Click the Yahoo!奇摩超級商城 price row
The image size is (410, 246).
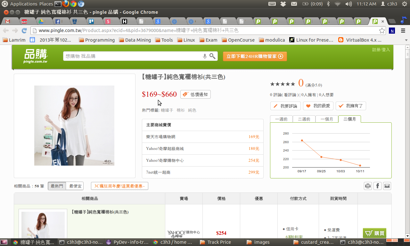pyautogui.click(x=203, y=149)
